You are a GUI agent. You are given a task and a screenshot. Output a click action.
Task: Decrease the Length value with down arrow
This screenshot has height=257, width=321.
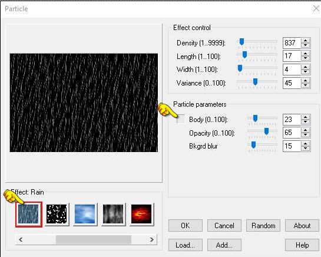[306, 58]
